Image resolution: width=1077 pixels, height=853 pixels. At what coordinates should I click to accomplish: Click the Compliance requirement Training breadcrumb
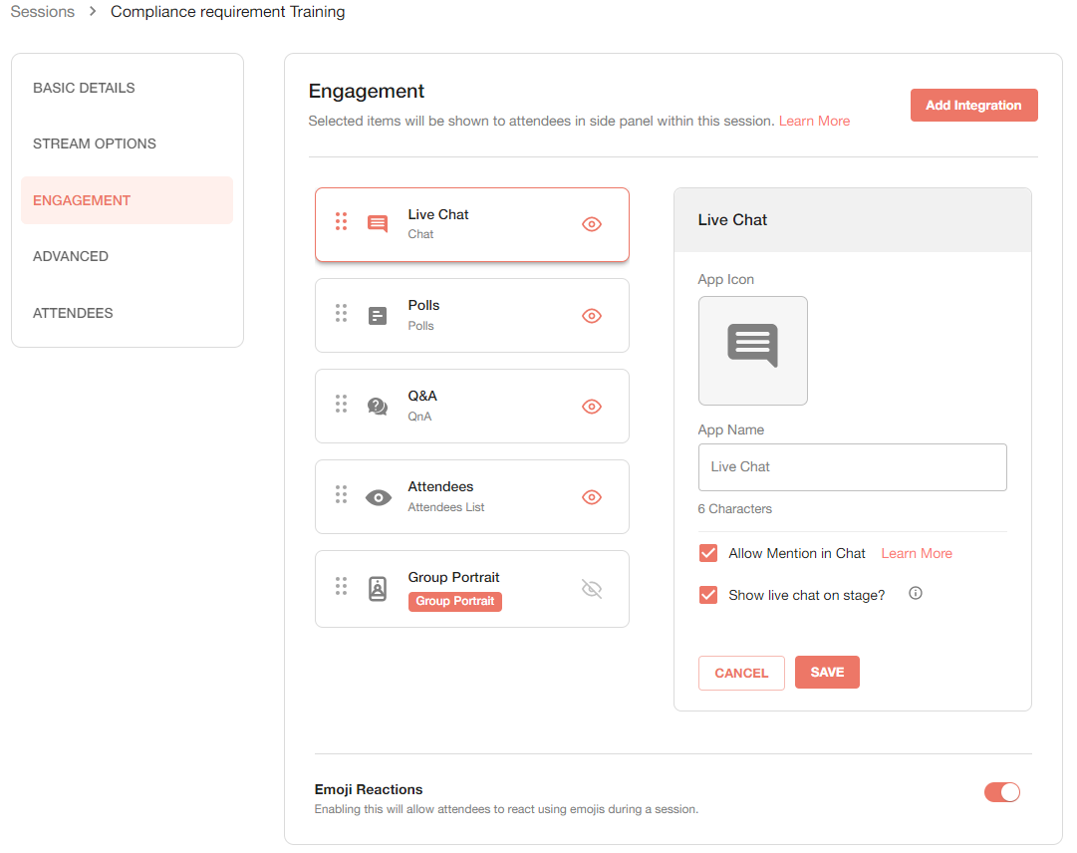coord(227,12)
